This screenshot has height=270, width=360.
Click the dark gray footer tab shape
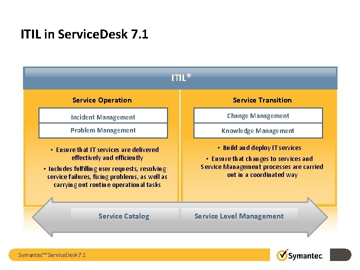[x=340, y=255]
